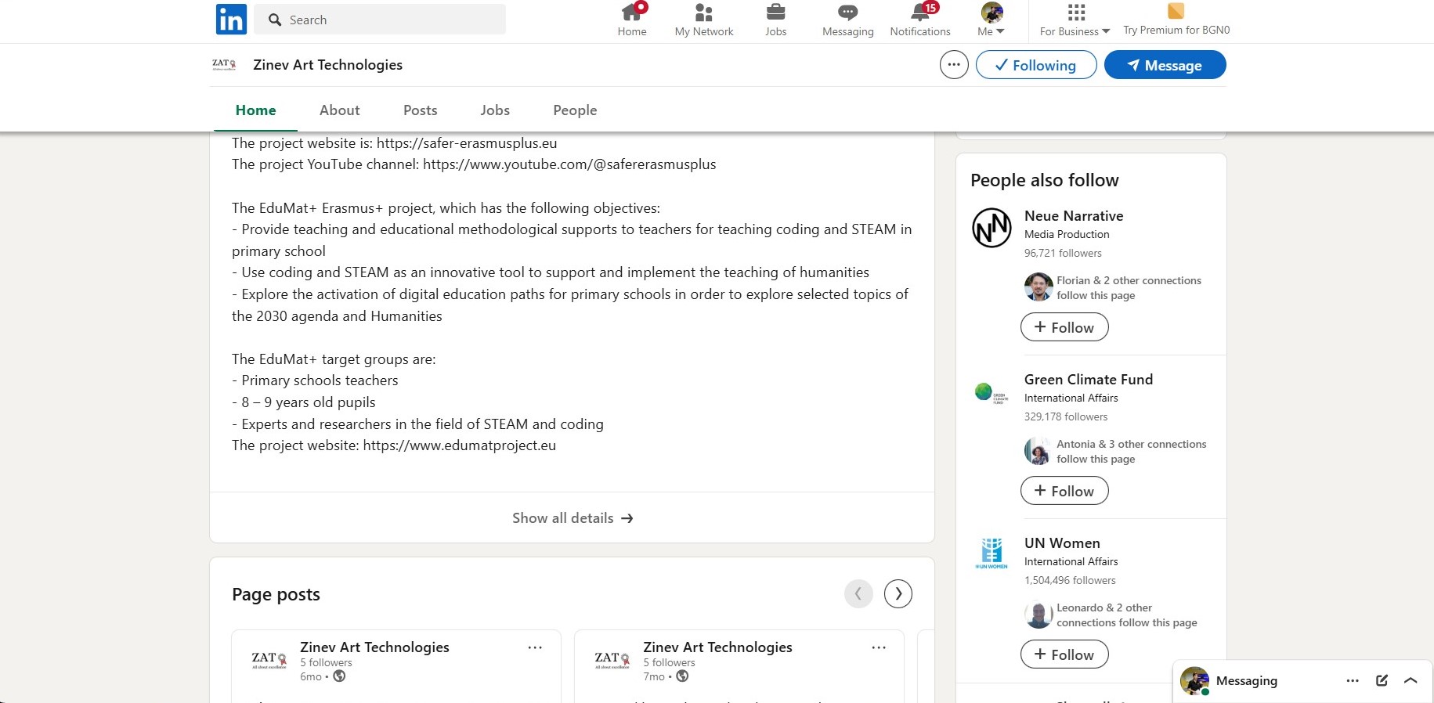The image size is (1434, 703).
Task: Open Zinev Art Technologies name on 6mo post
Action: [x=374, y=647]
